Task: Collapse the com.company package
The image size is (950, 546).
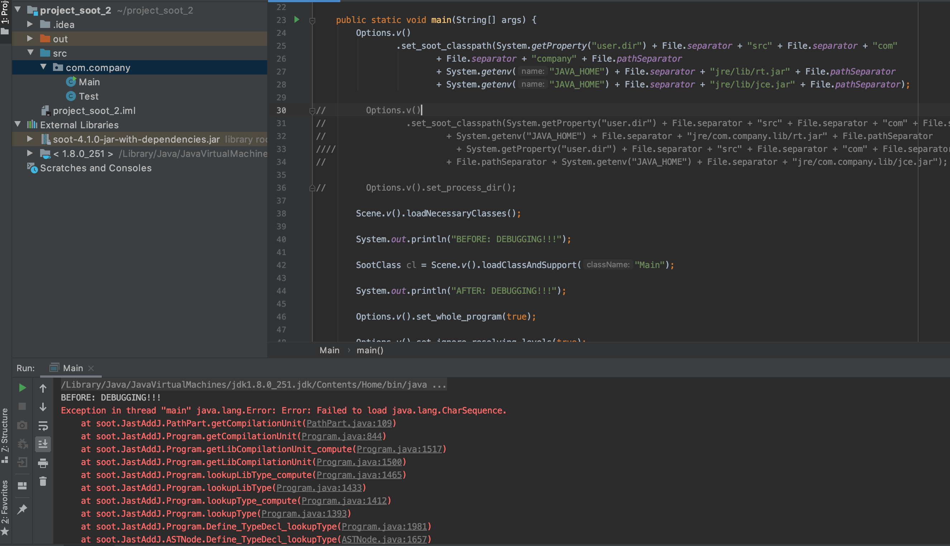Action: [x=44, y=67]
